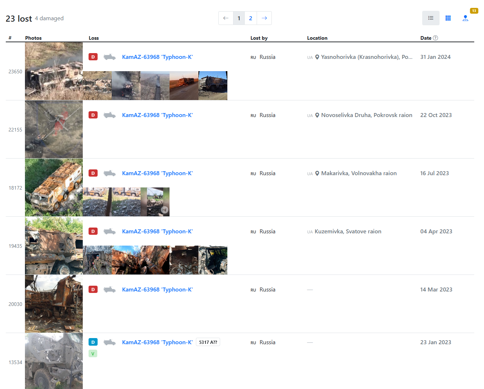Click destroyed badge for entry 23650
Viewport: 484px width, 389px height.
(93, 57)
